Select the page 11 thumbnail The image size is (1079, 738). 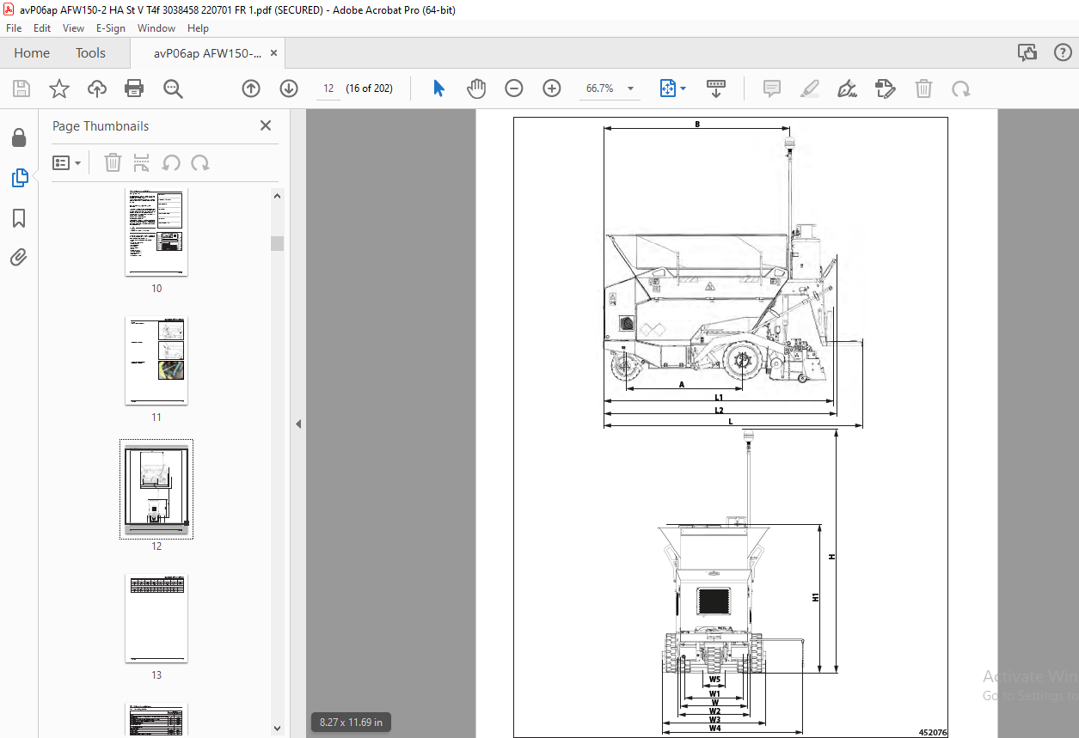pos(156,360)
